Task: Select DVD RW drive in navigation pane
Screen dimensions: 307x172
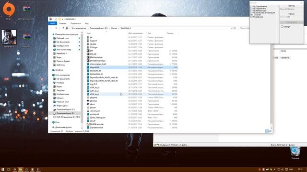Action: pos(67,117)
